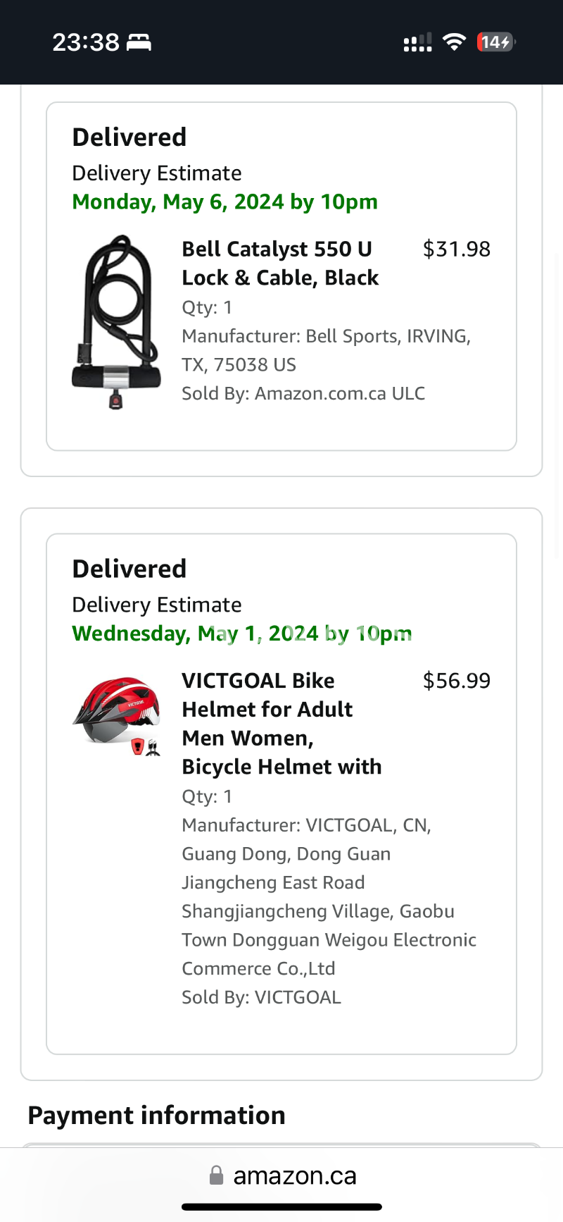
Task: Tap the battery charging indicator
Action: tap(496, 42)
